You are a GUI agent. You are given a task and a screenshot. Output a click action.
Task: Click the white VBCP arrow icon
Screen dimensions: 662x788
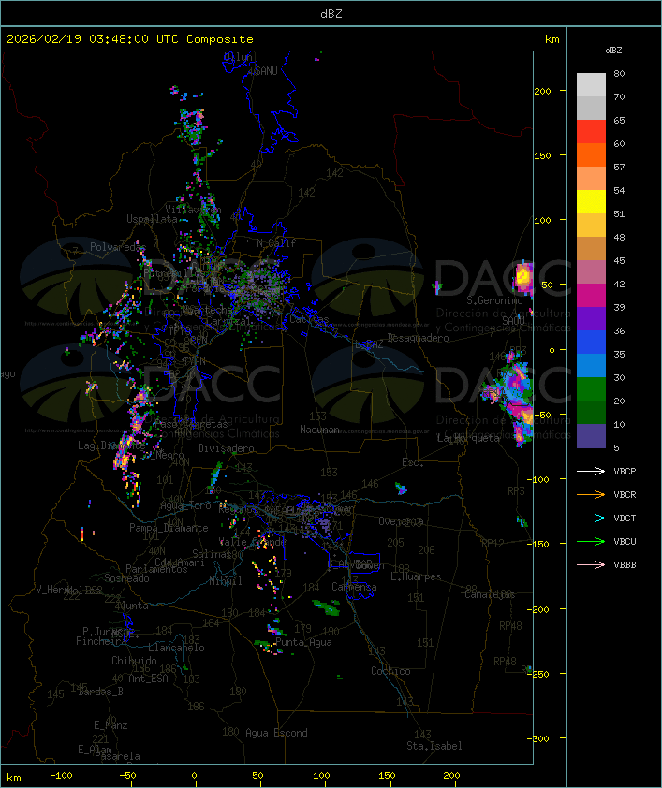[x=591, y=471]
